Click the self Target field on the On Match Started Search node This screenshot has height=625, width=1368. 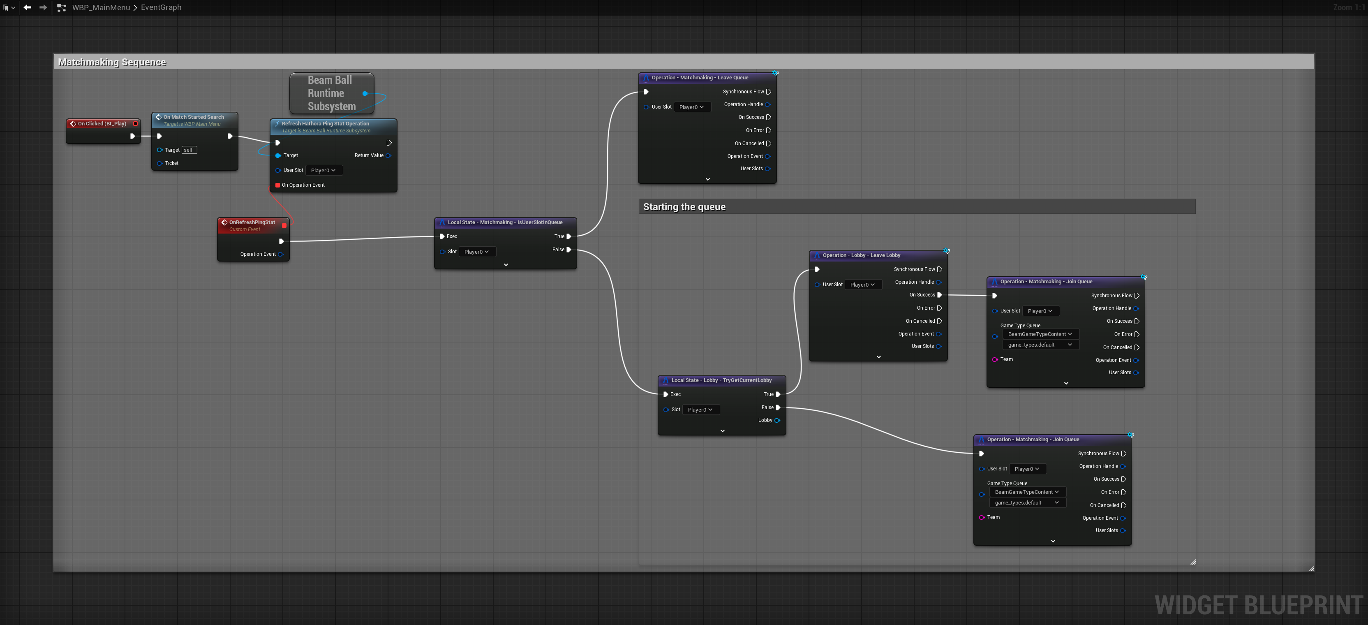(x=189, y=150)
